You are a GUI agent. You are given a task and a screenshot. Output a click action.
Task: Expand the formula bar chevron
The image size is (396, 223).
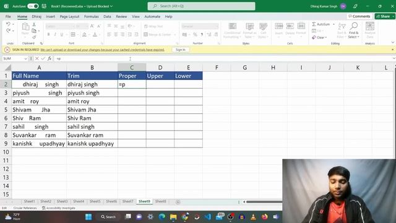tap(394, 58)
